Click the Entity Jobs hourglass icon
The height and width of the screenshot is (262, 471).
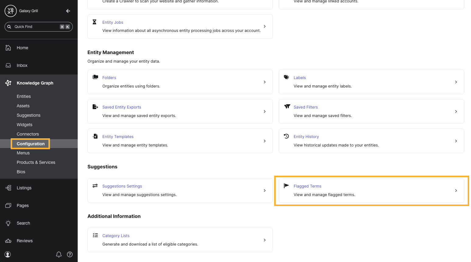(x=94, y=22)
